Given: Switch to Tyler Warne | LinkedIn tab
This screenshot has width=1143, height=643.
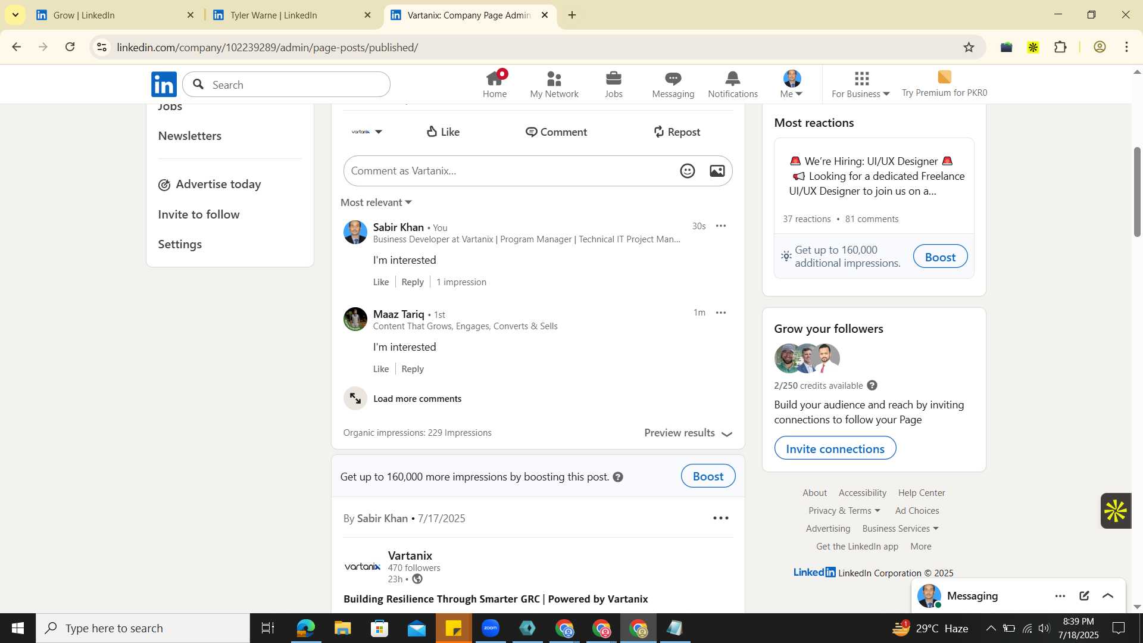Looking at the screenshot, I should point(292,15).
